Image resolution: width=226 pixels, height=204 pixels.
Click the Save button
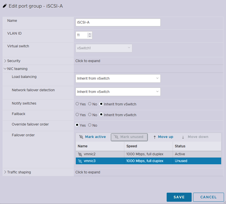179,197
